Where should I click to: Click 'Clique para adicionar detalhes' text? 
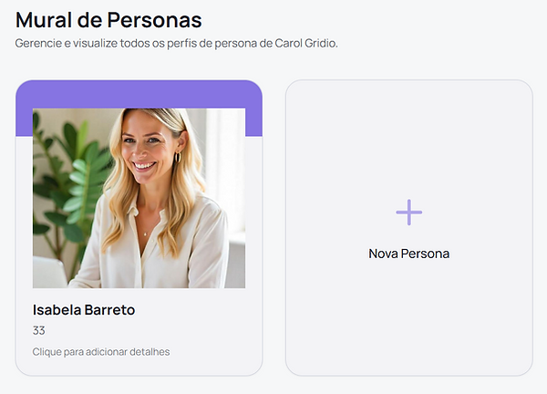[x=101, y=352]
